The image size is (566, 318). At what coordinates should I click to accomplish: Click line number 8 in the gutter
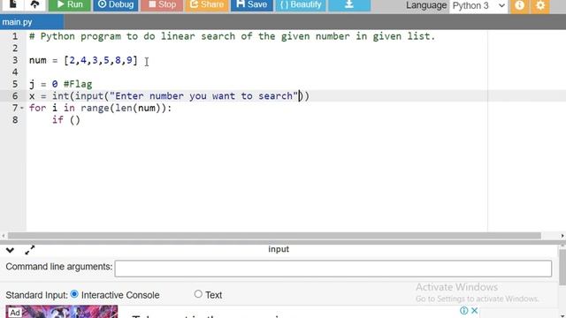click(x=15, y=120)
